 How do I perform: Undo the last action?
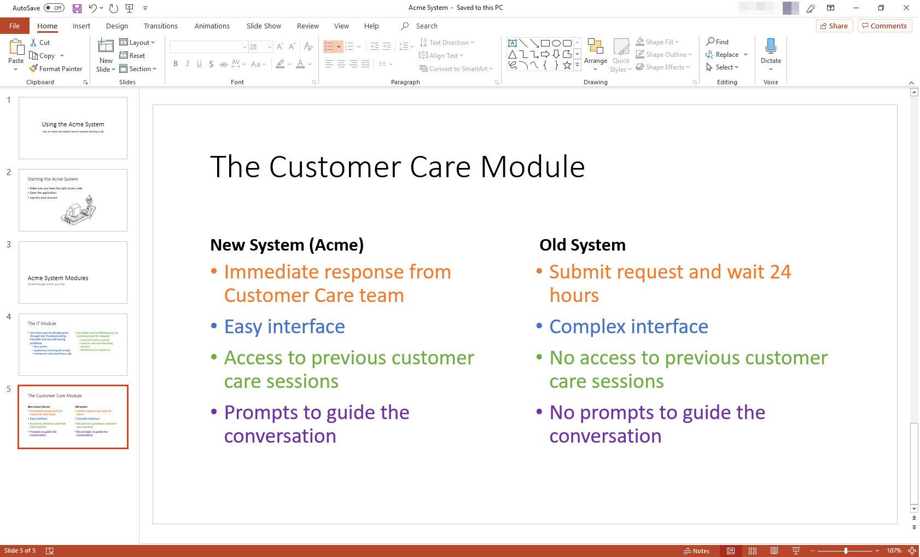pyautogui.click(x=93, y=8)
